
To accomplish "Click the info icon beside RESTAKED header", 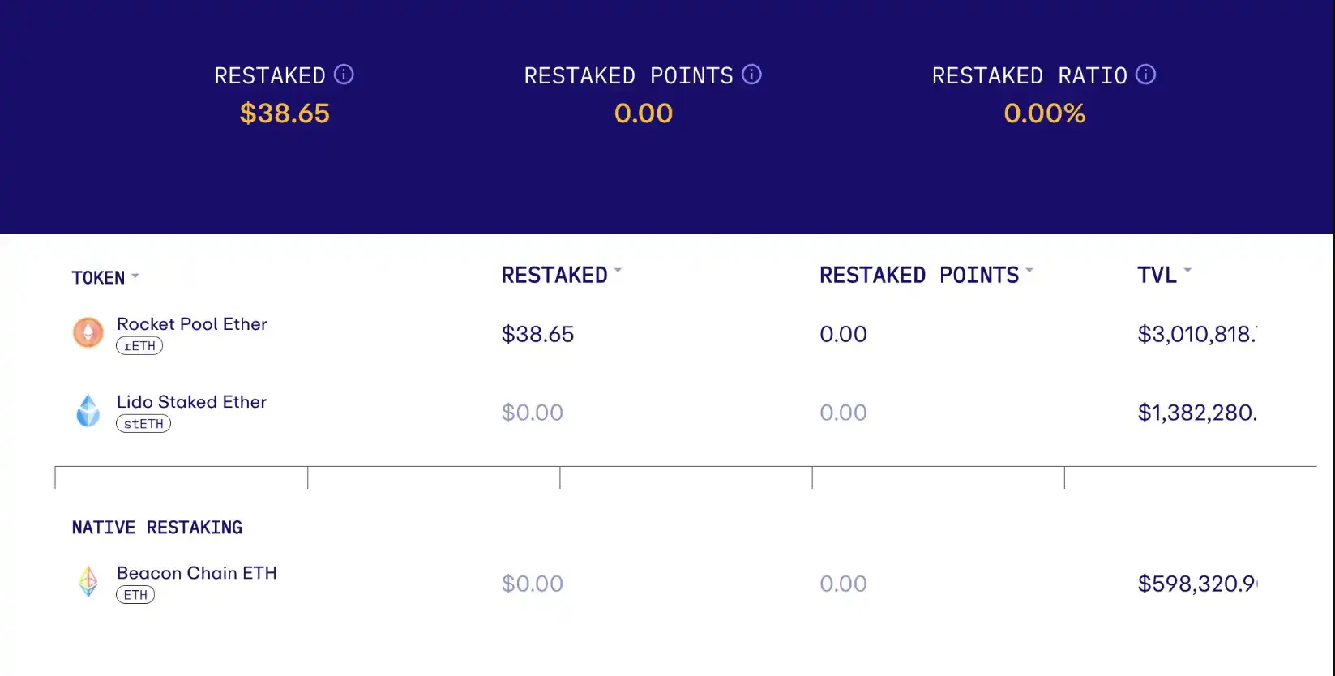I will pyautogui.click(x=344, y=75).
